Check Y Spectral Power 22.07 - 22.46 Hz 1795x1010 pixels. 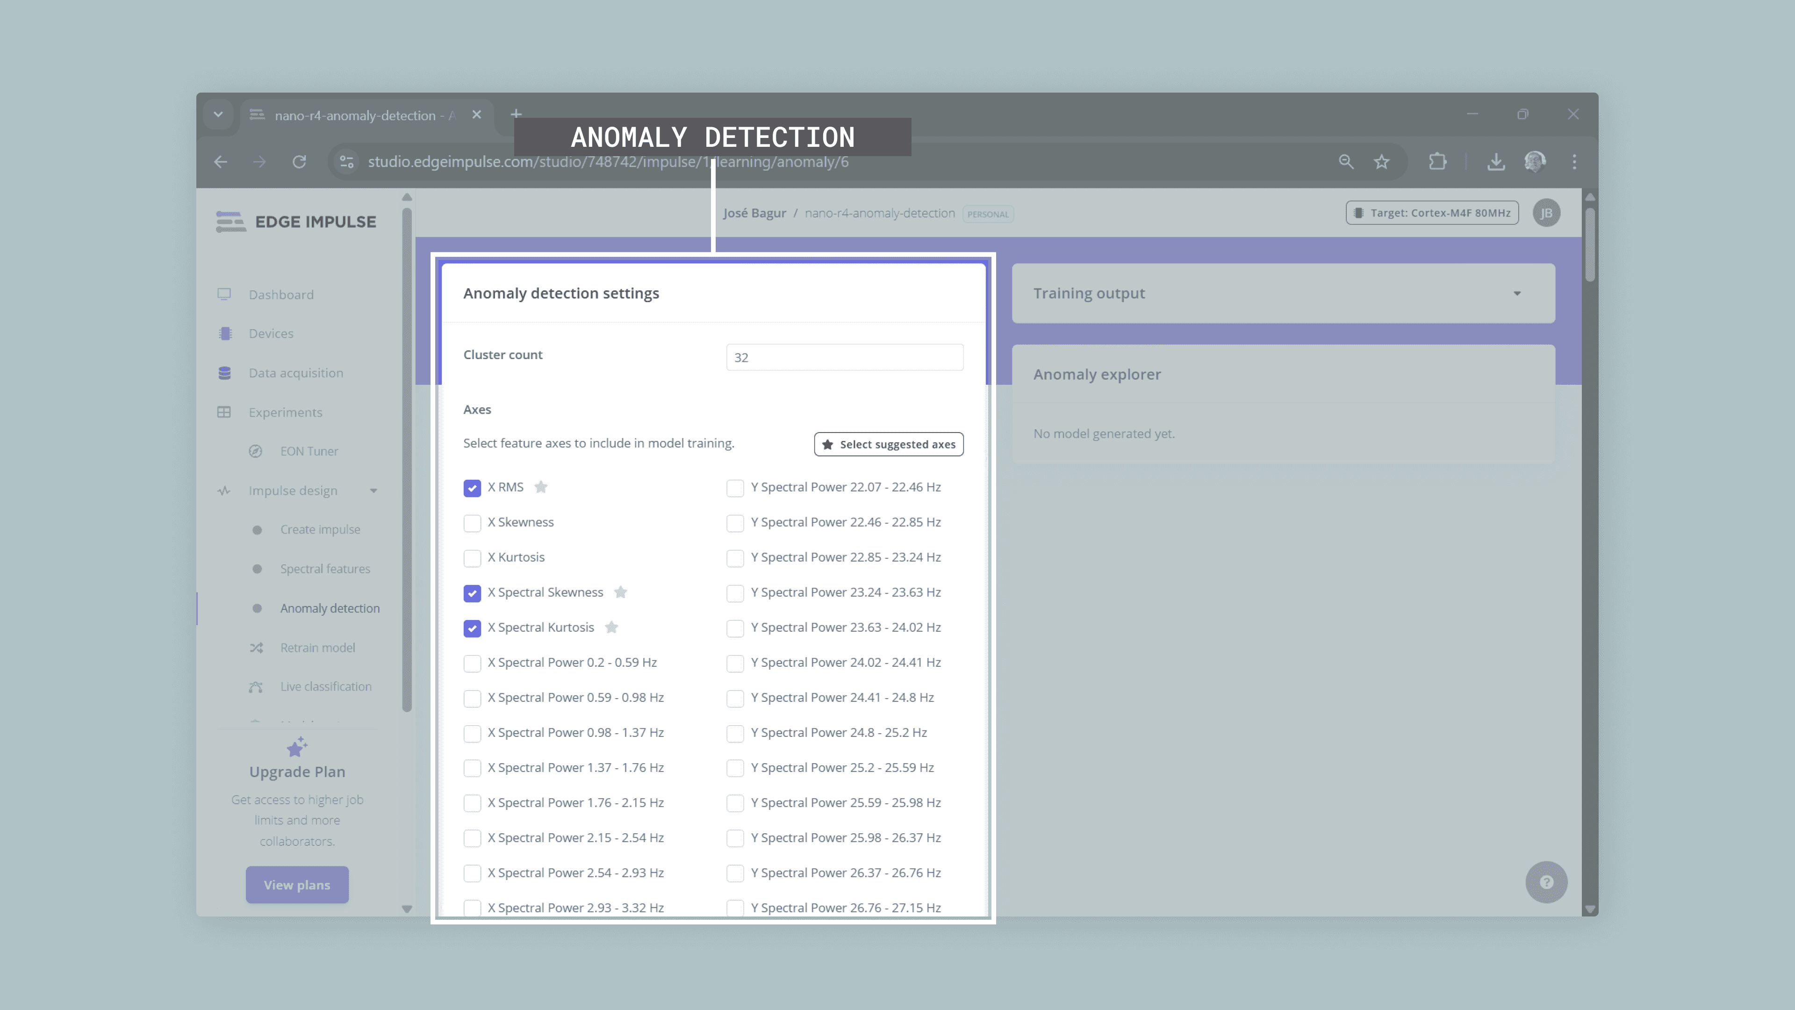(x=734, y=488)
